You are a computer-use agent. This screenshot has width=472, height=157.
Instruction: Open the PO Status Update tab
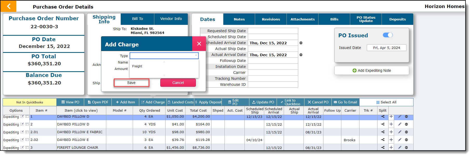[x=366, y=19]
